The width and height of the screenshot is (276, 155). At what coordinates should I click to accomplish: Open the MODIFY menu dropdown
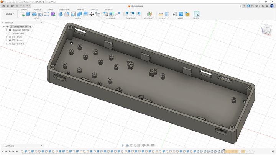79,18
